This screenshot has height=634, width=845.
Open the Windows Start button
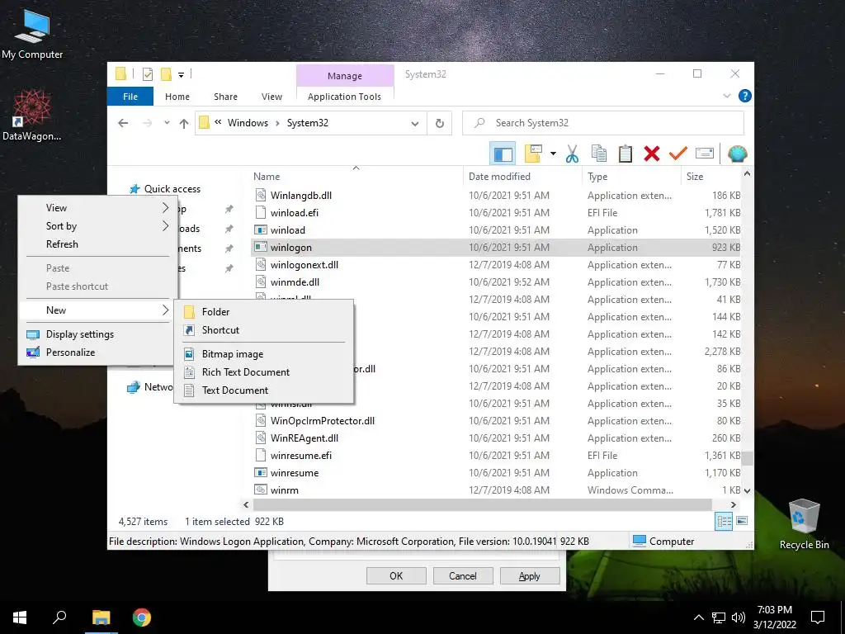pyautogui.click(x=20, y=617)
